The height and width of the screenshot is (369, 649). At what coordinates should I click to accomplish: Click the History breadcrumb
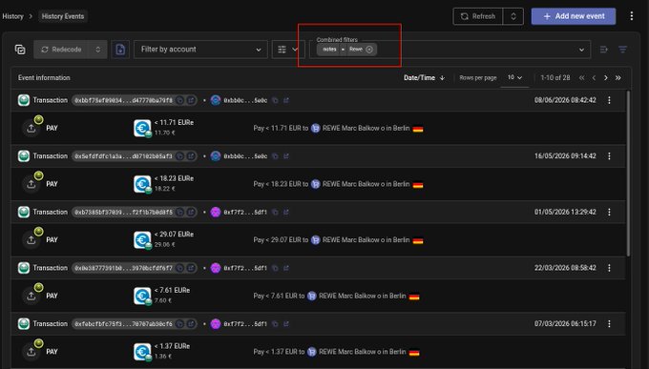[12, 16]
